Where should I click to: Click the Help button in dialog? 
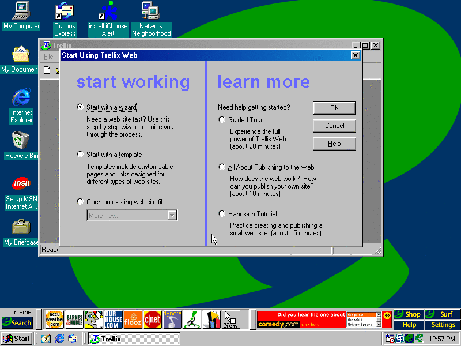(334, 144)
